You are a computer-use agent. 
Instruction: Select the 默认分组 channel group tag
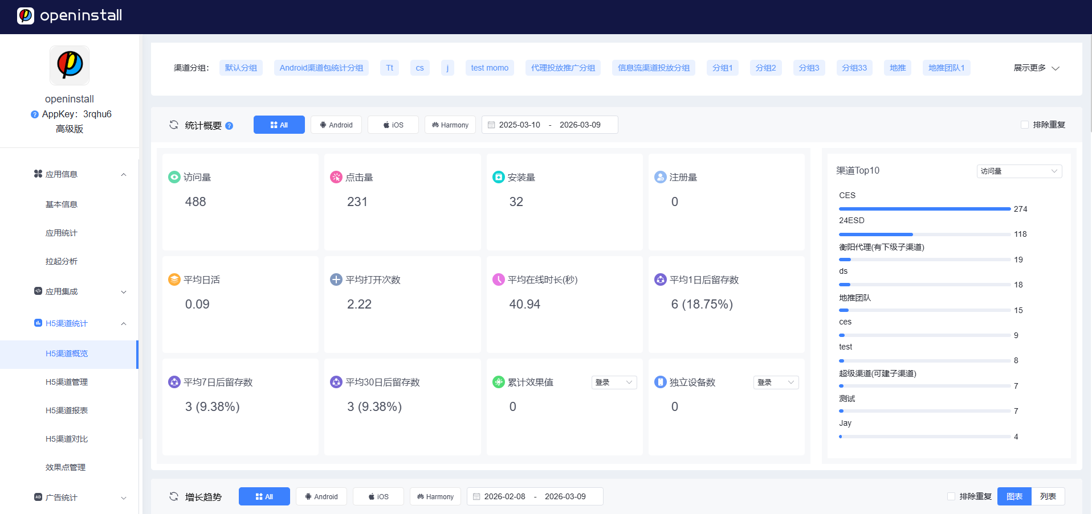point(241,67)
